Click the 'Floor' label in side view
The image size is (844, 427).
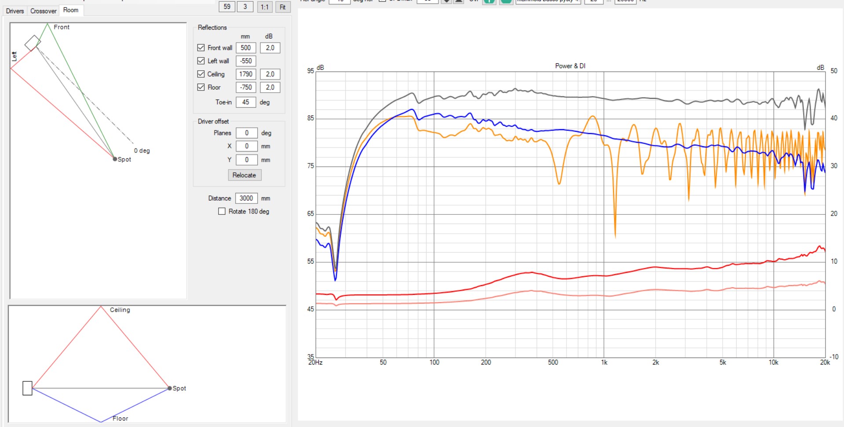(x=121, y=419)
